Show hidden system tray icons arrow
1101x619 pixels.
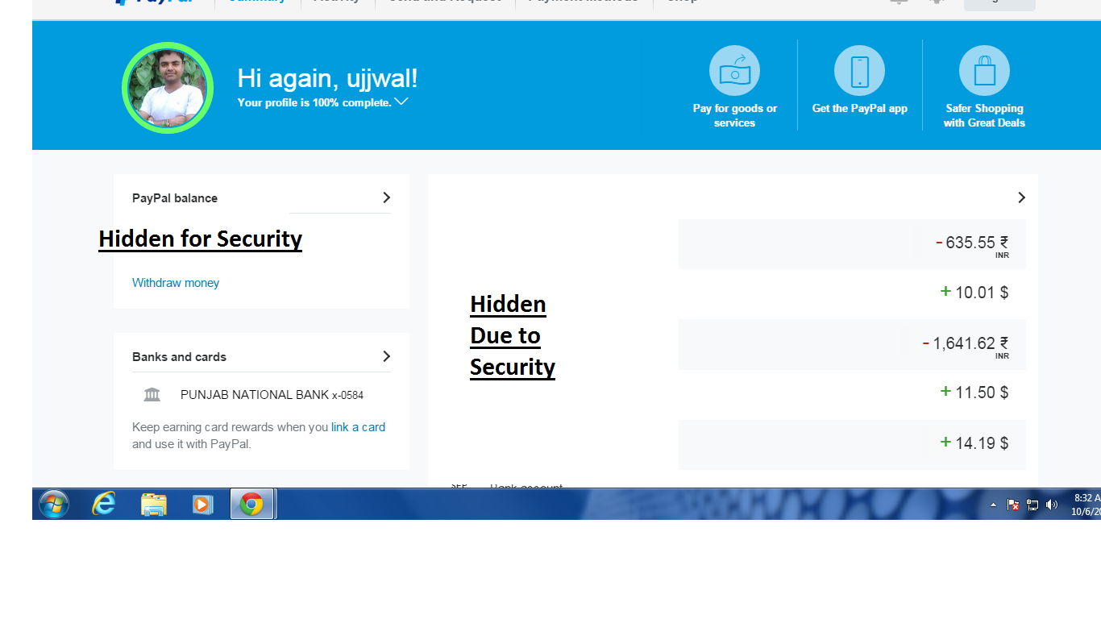pyautogui.click(x=993, y=505)
